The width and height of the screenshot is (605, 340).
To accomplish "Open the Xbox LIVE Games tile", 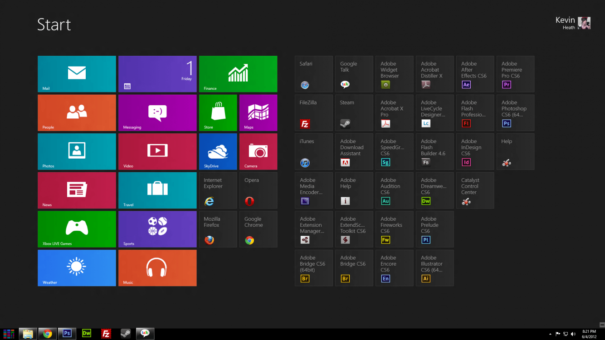I will pos(77,229).
